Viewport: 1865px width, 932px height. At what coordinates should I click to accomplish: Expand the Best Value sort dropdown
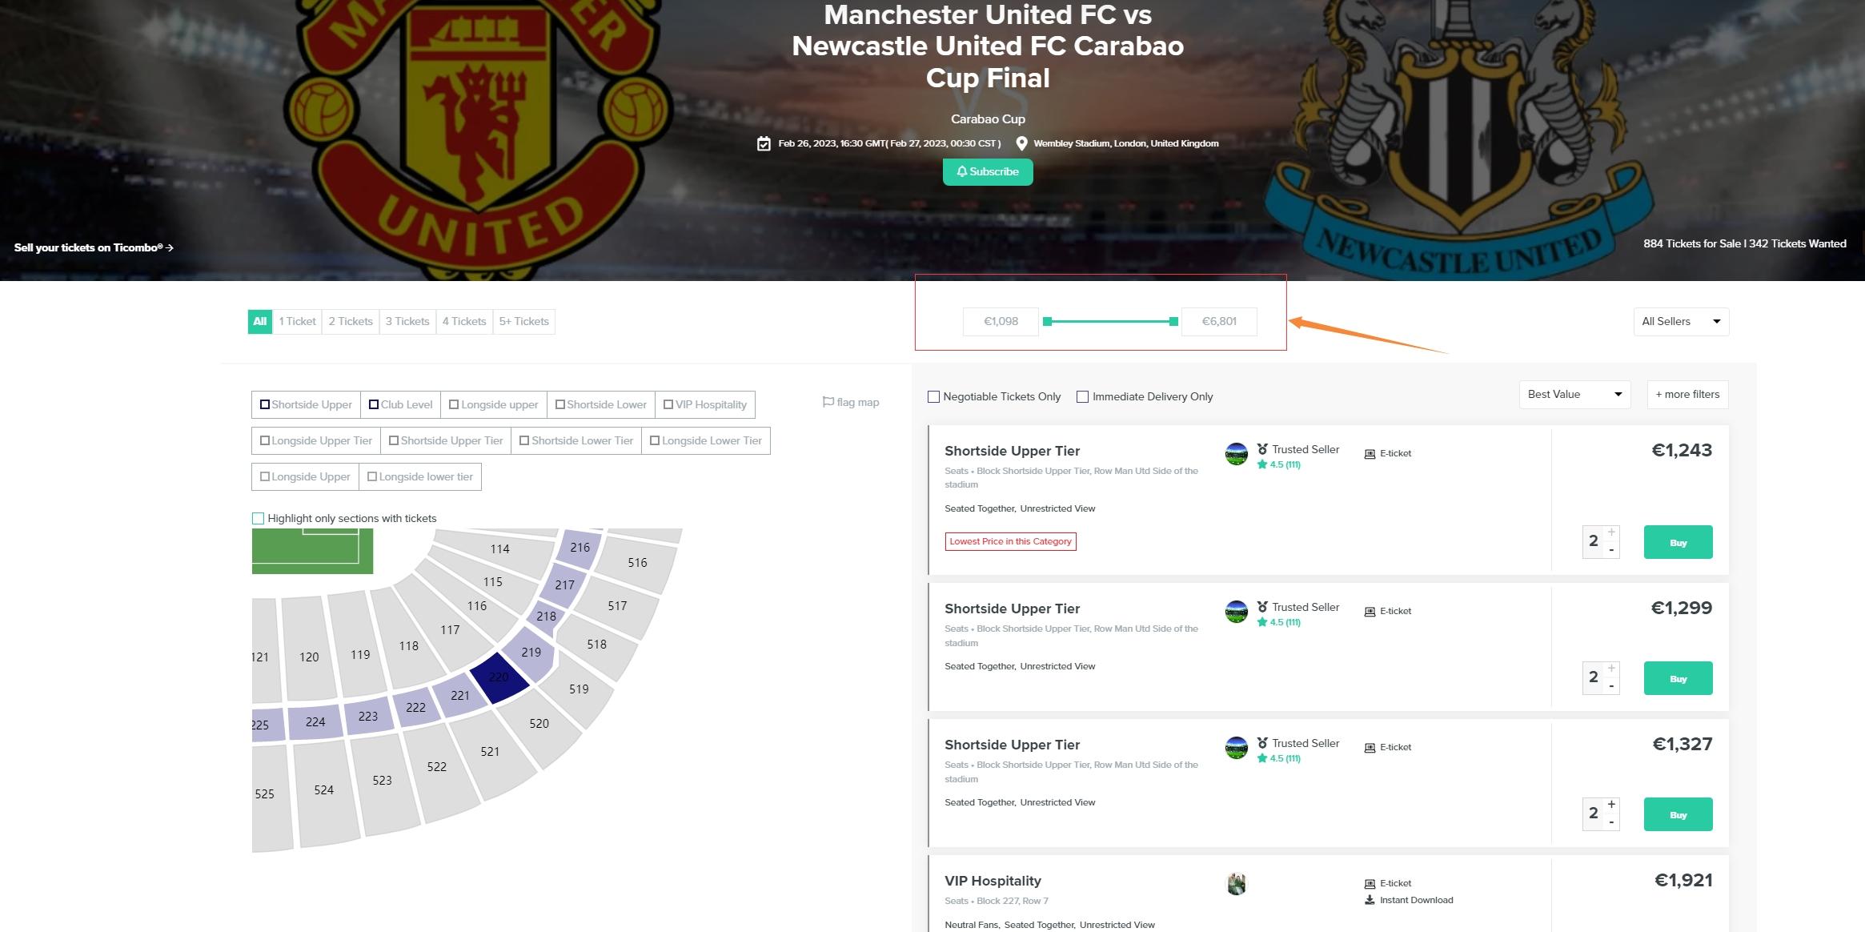(1574, 395)
